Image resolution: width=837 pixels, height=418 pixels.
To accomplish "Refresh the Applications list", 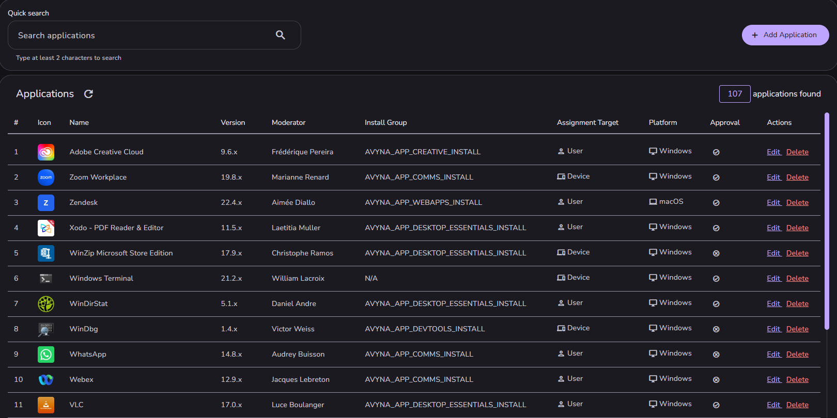I will 88,94.
